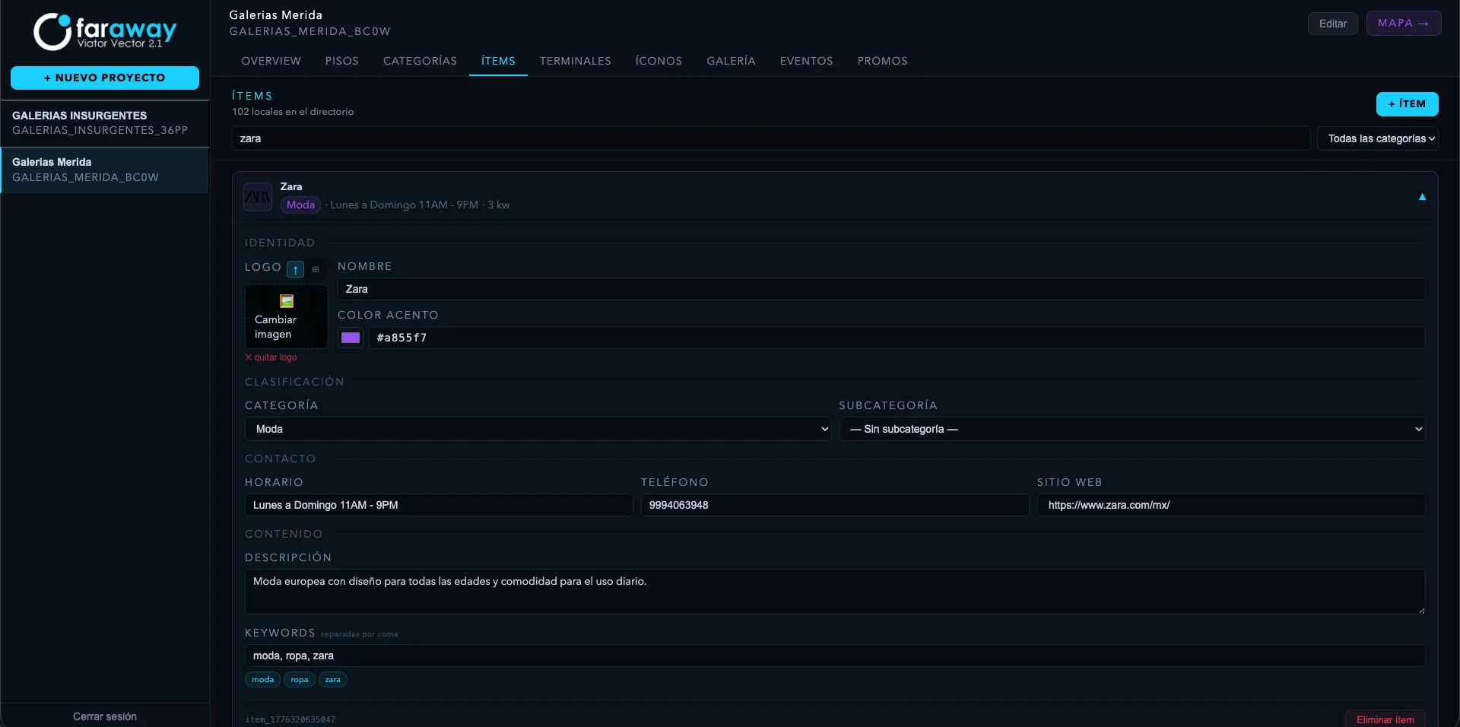This screenshot has width=1460, height=727.
Task: Click the Eliminar ítem button
Action: 1385,719
